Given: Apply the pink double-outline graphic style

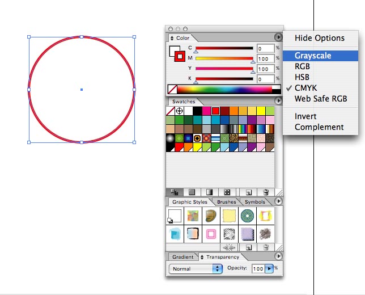Looking at the screenshot, I should pyautogui.click(x=211, y=234).
